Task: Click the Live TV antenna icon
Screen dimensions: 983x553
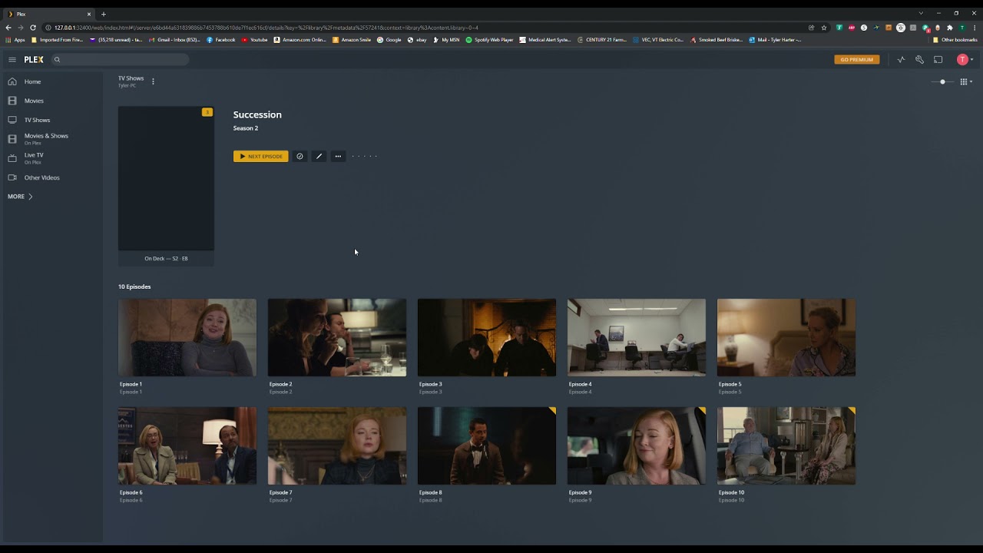Action: pyautogui.click(x=12, y=158)
